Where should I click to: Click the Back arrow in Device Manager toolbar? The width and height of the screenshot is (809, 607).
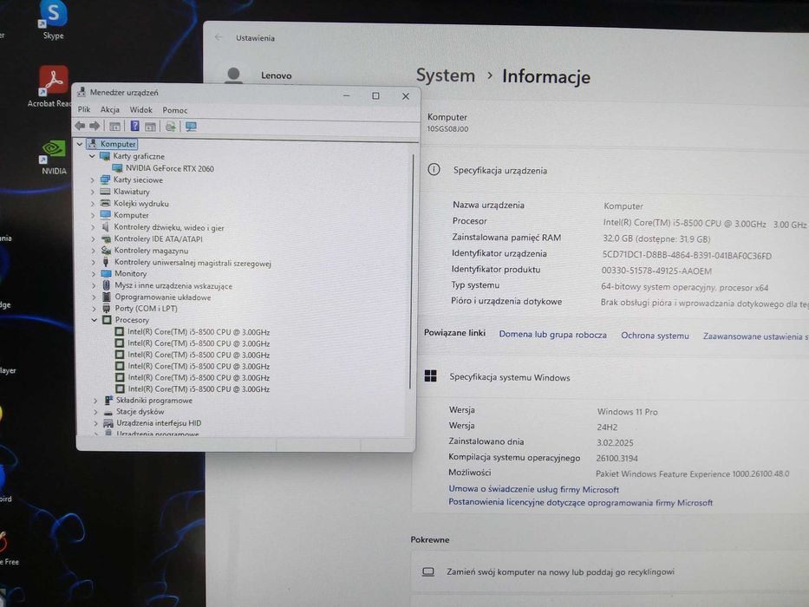click(x=80, y=126)
